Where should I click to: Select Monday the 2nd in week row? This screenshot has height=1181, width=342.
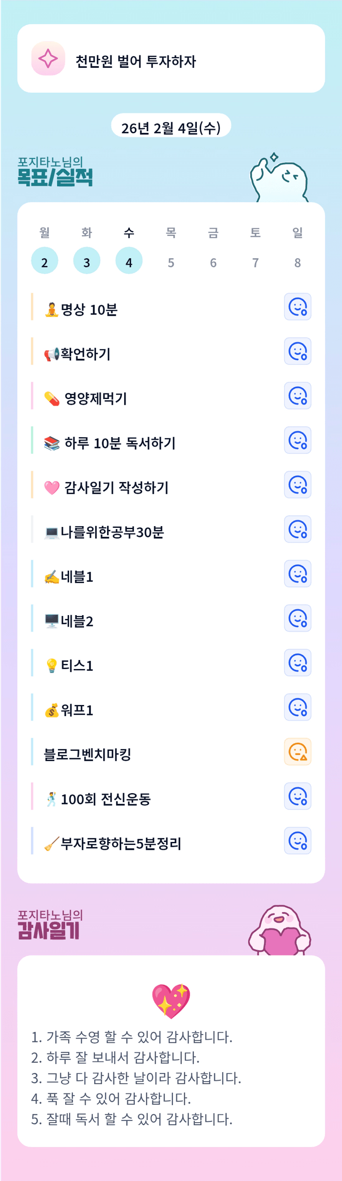coord(44,262)
